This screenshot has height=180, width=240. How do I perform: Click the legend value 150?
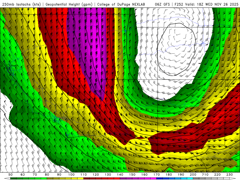pos(132,175)
